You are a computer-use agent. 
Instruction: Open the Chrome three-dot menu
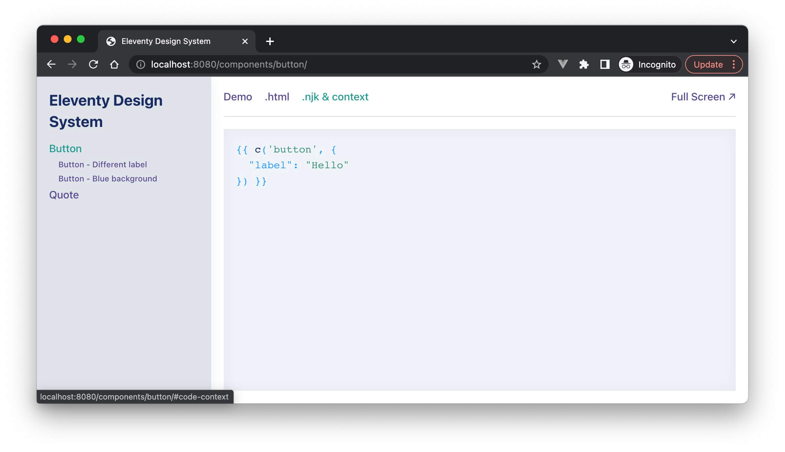[734, 64]
